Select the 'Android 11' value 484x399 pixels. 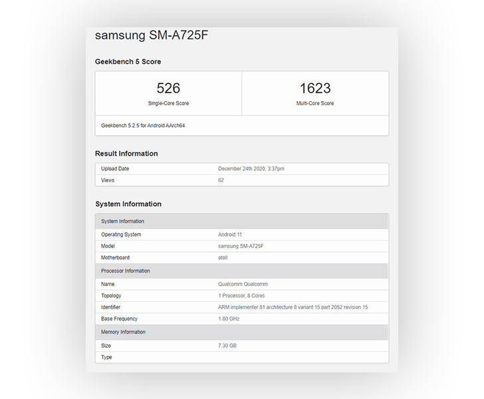pos(230,234)
